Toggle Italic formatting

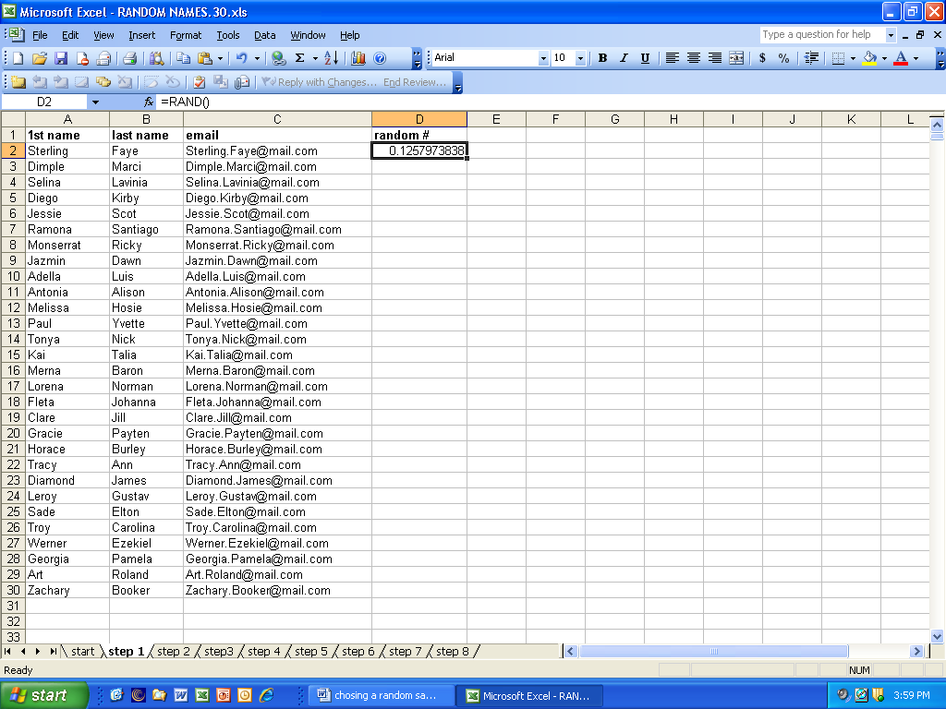pos(624,58)
